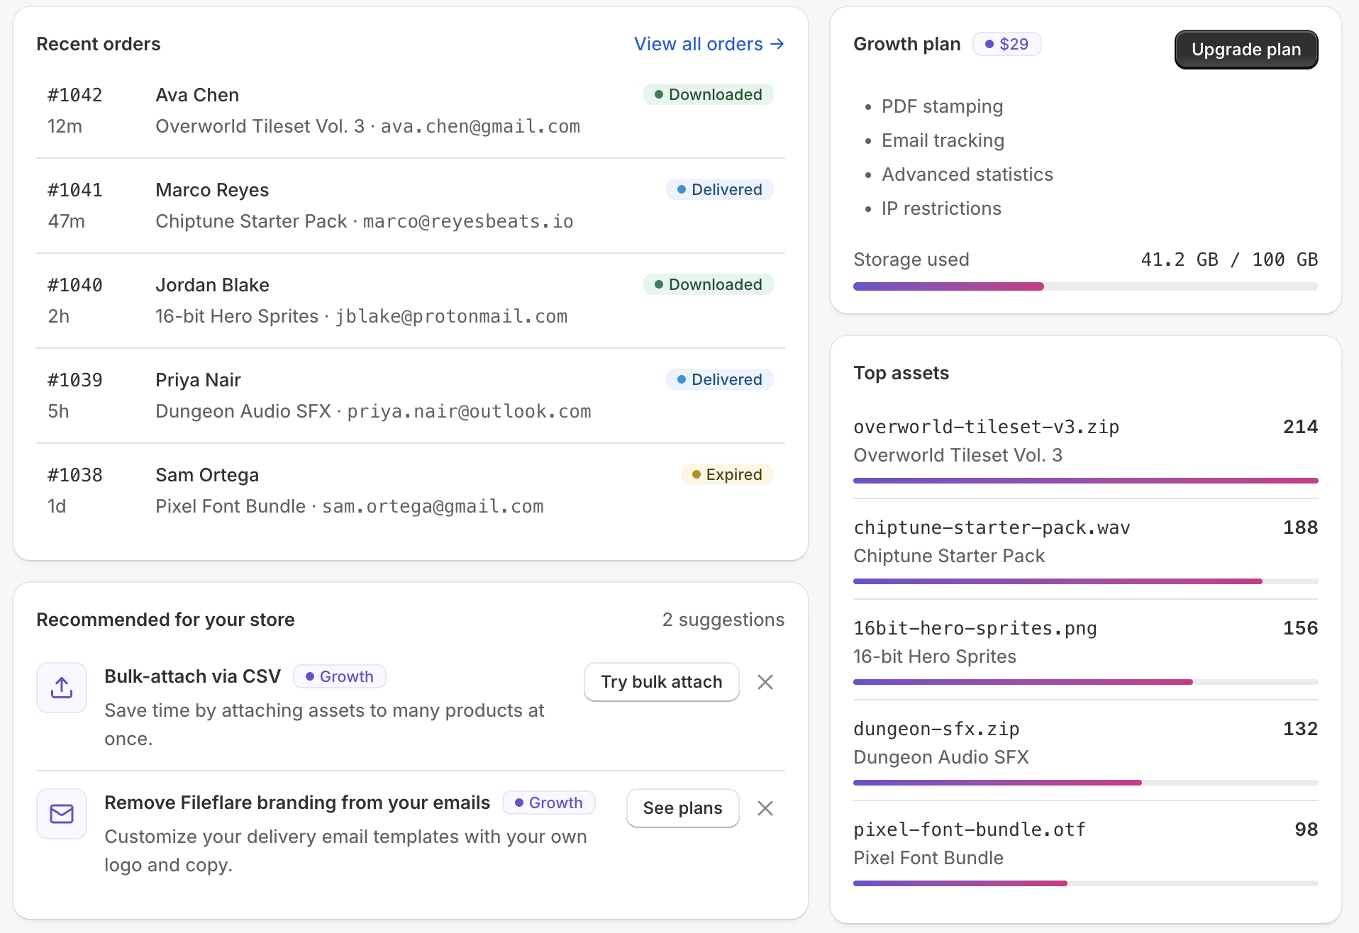1359x933 pixels.
Task: Select order #1040 from Jordan Blake
Action: point(411,301)
